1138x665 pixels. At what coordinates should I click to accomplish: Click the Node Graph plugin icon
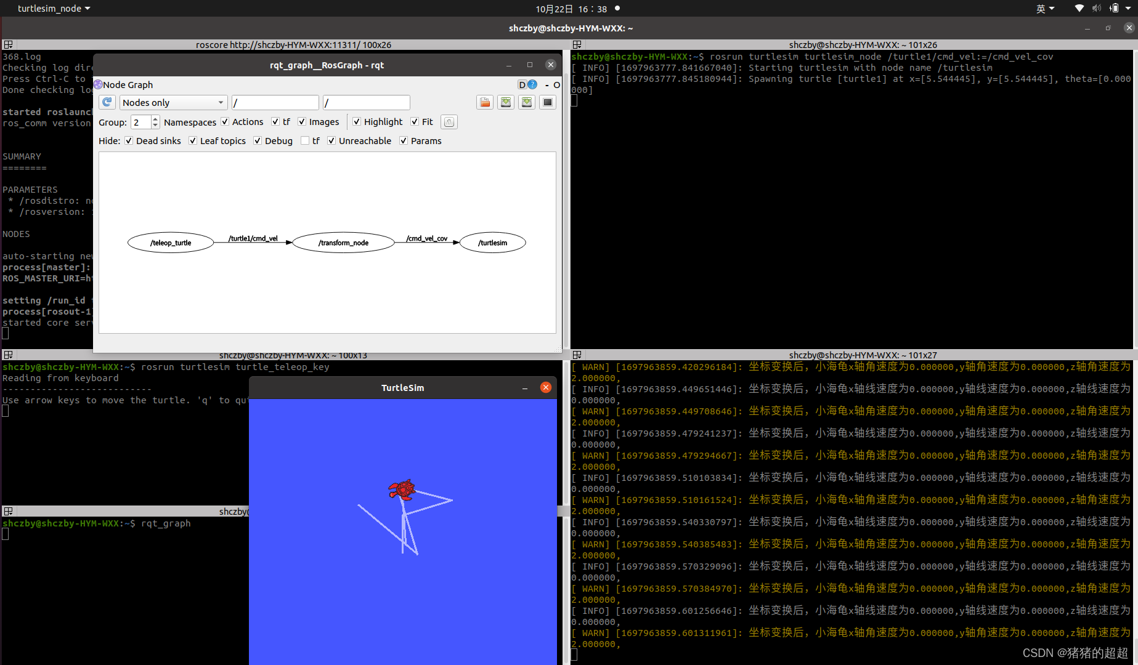(x=98, y=84)
